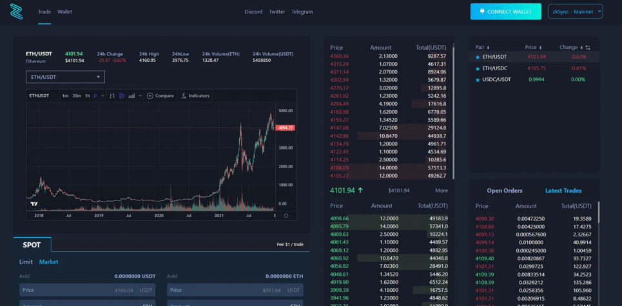Image resolution: width=622 pixels, height=306 pixels.
Task: Open the ETH/USDT pair dropdown
Action: 65,77
